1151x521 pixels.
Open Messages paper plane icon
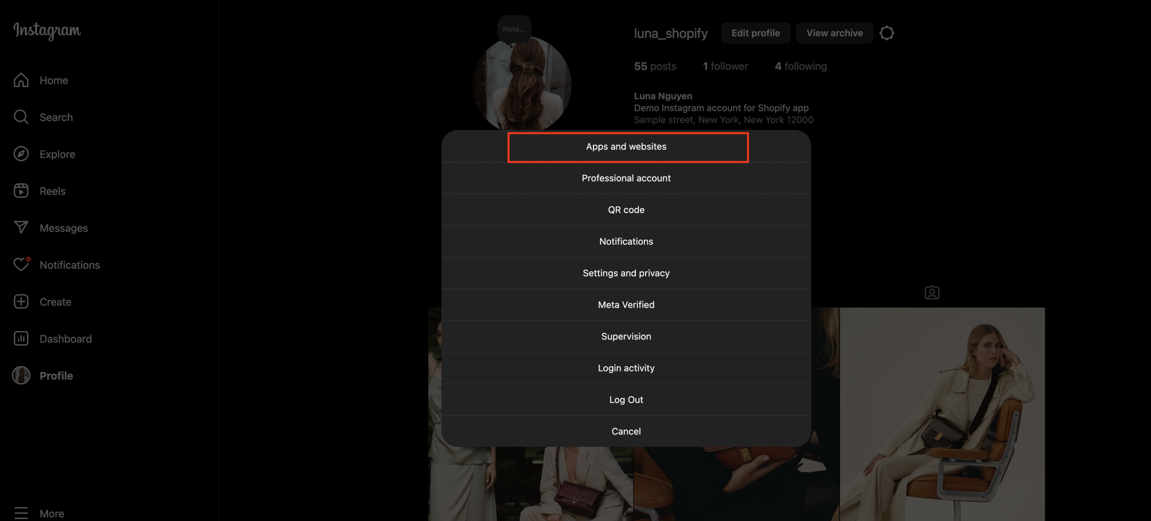tap(21, 228)
